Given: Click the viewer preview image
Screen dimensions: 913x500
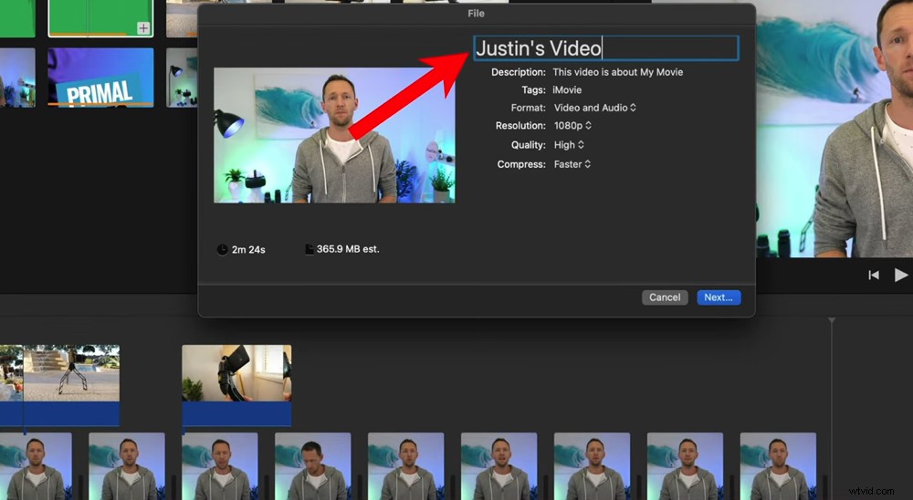Looking at the screenshot, I should click(834, 128).
